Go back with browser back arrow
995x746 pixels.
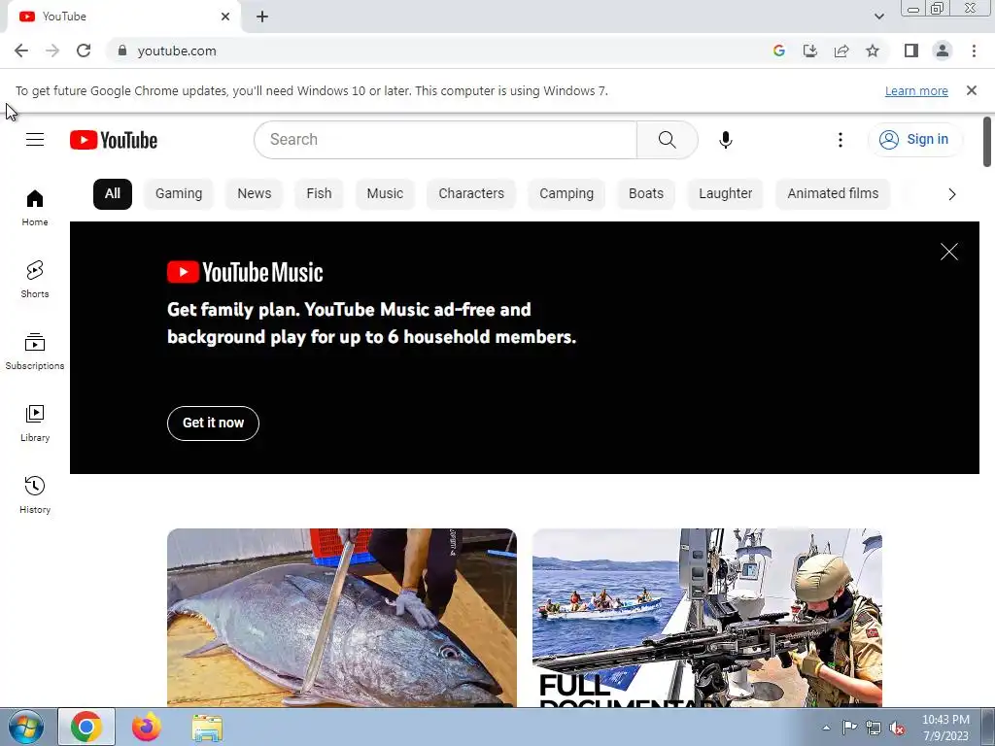click(x=21, y=51)
